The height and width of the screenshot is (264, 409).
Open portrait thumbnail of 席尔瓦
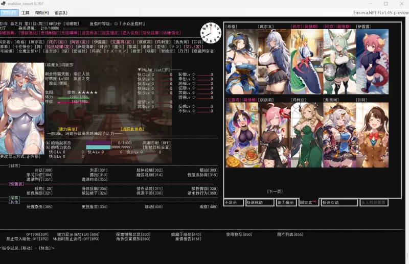pos(275,61)
